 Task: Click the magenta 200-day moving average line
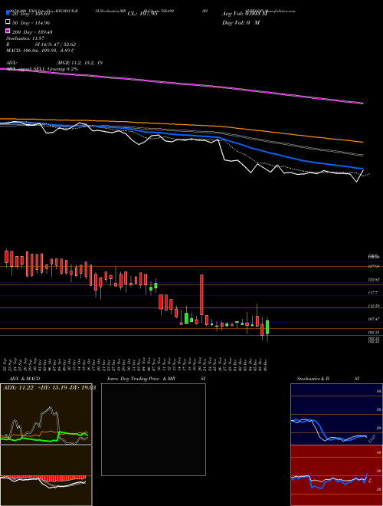[x=182, y=84]
